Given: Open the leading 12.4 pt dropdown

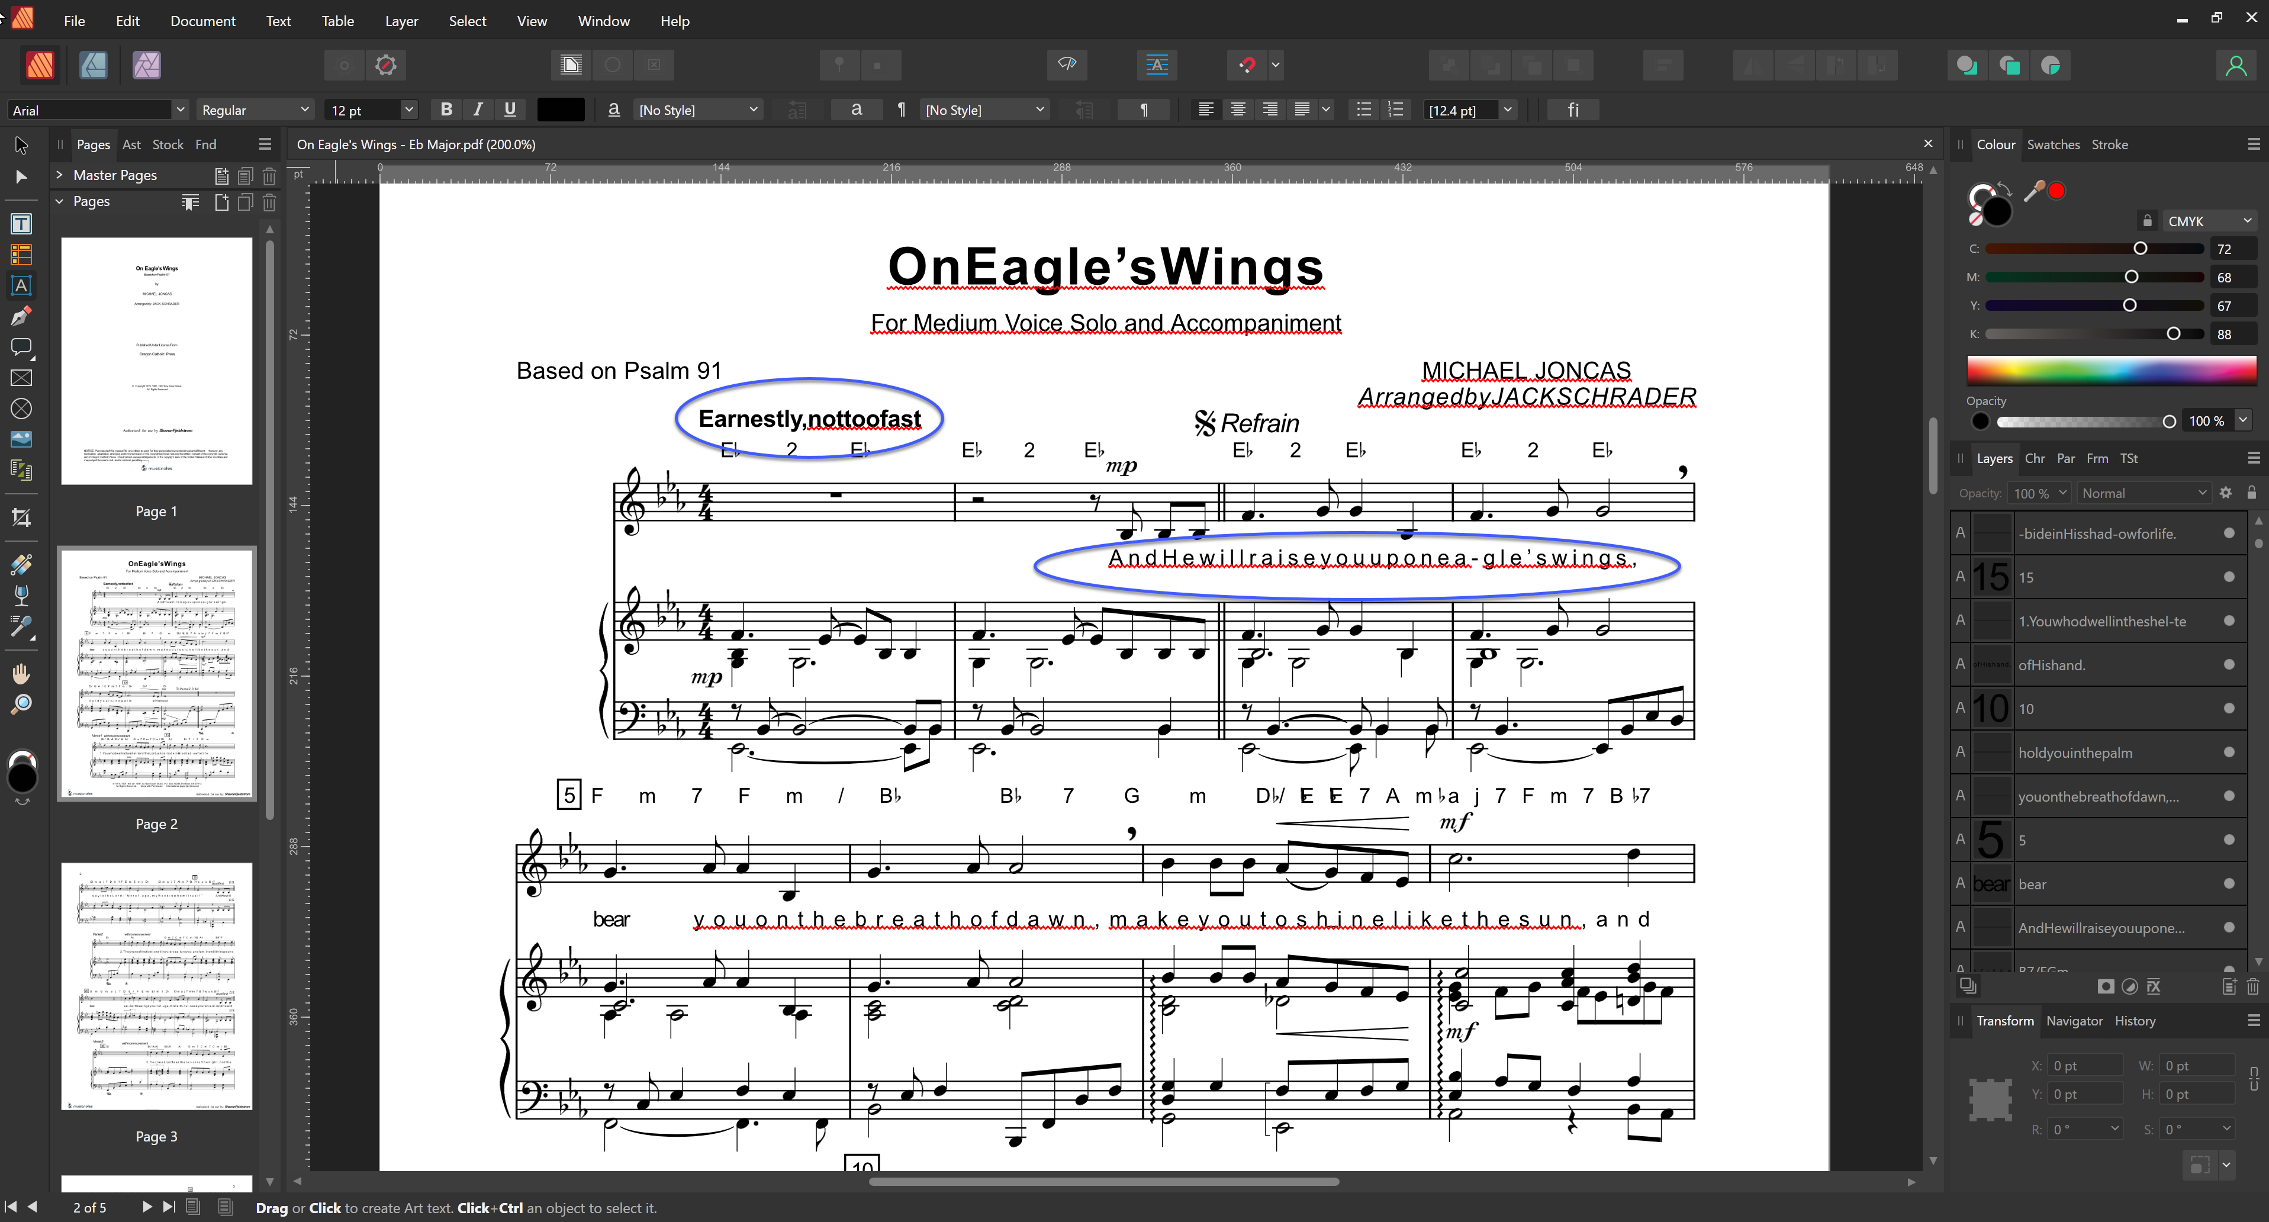Looking at the screenshot, I should [1508, 110].
